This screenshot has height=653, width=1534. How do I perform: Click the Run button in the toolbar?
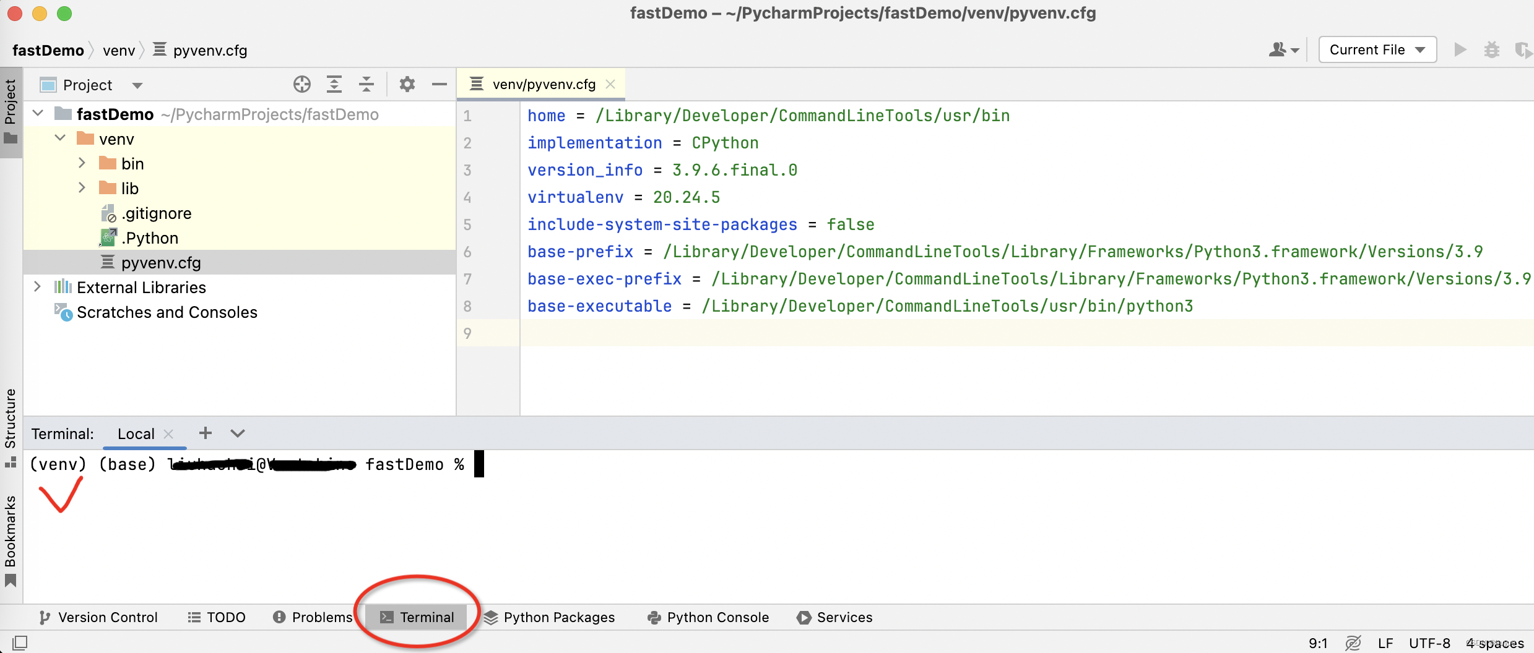click(1460, 49)
